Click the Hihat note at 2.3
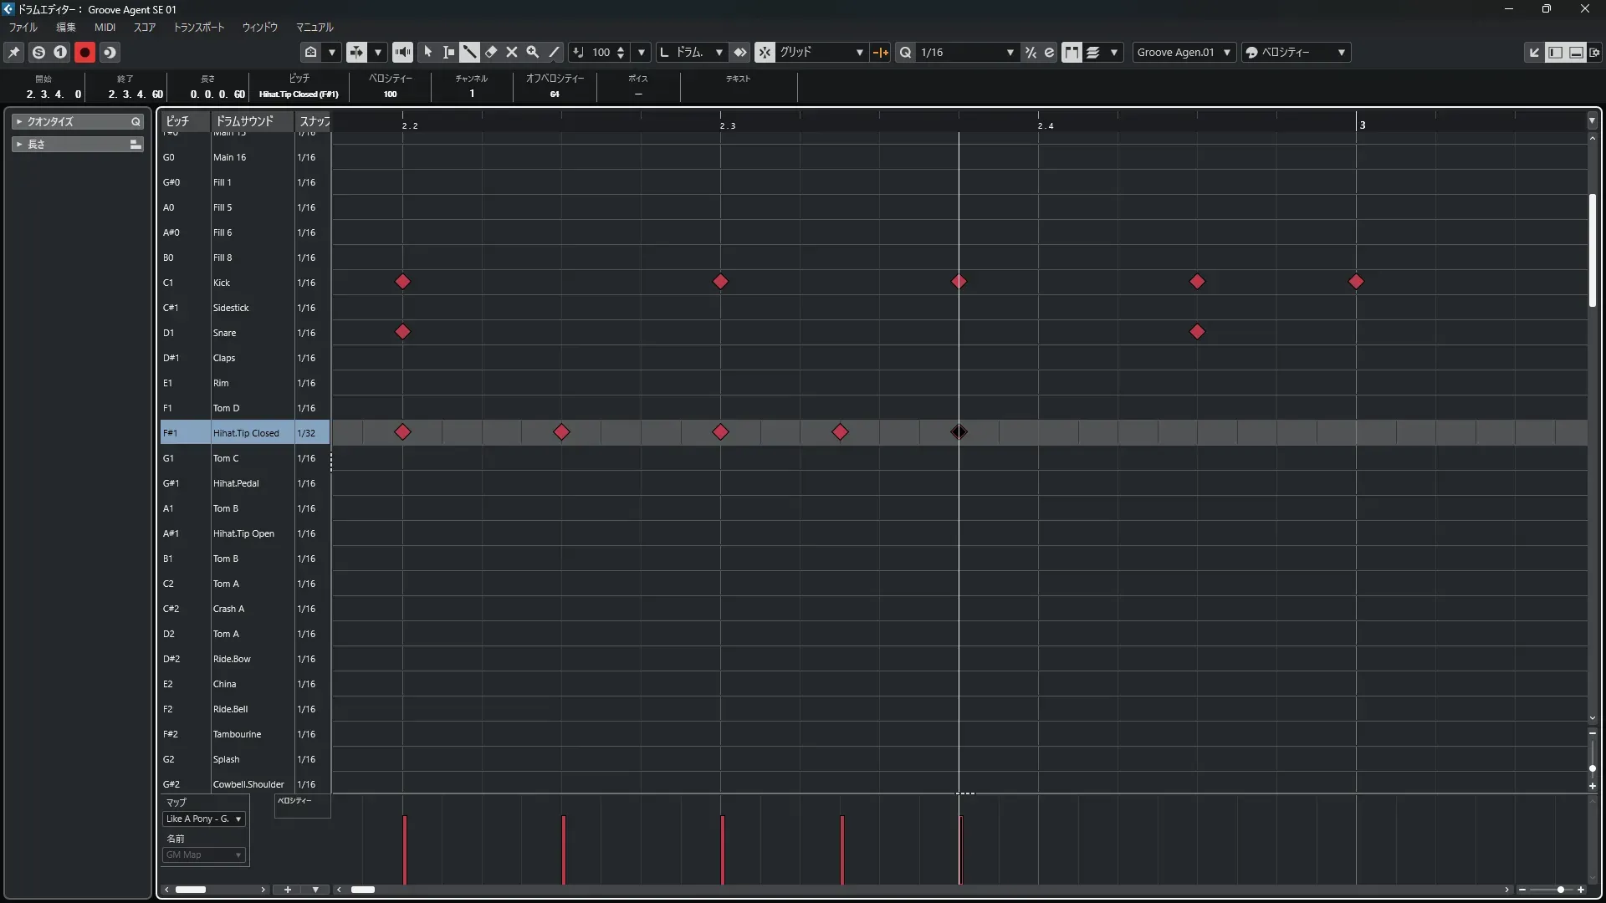1606x903 pixels. [720, 432]
